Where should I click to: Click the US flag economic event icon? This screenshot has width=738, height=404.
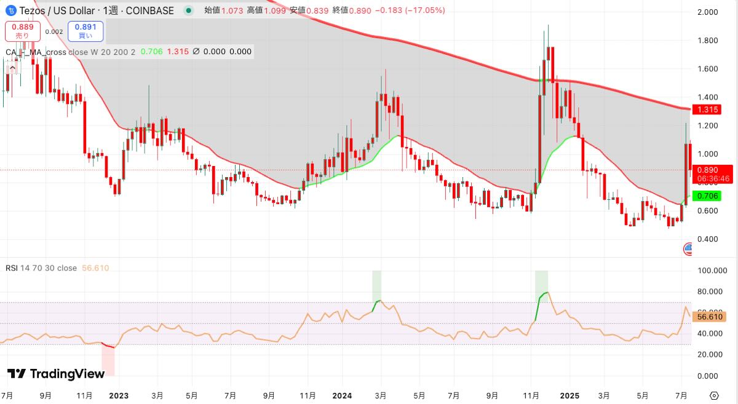[x=688, y=249]
